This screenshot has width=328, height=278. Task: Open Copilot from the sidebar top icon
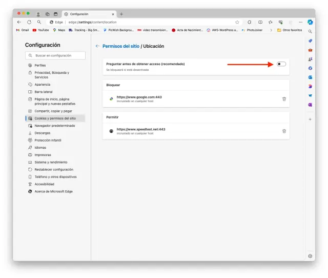[310, 22]
